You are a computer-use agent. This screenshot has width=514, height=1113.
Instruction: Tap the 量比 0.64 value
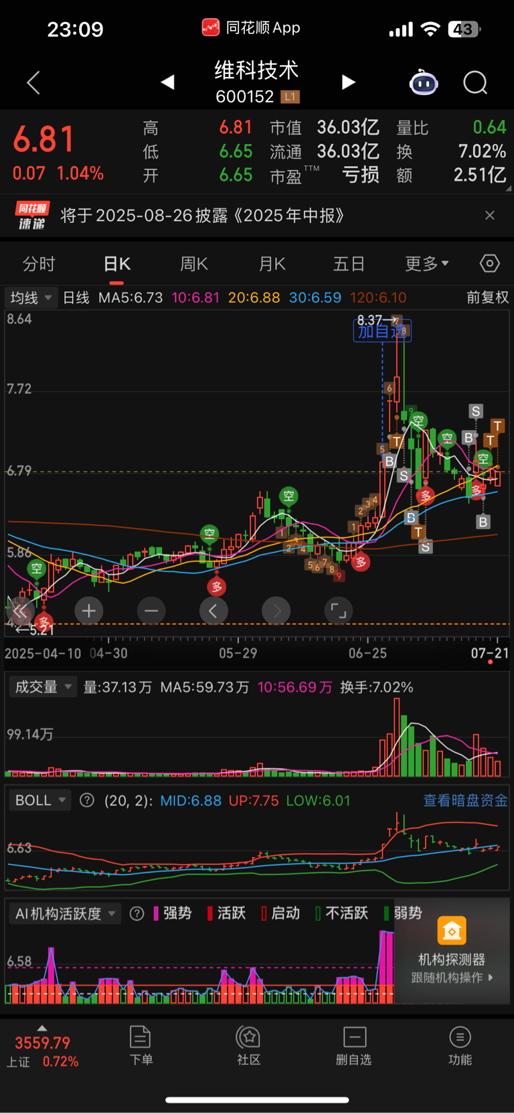(x=489, y=127)
